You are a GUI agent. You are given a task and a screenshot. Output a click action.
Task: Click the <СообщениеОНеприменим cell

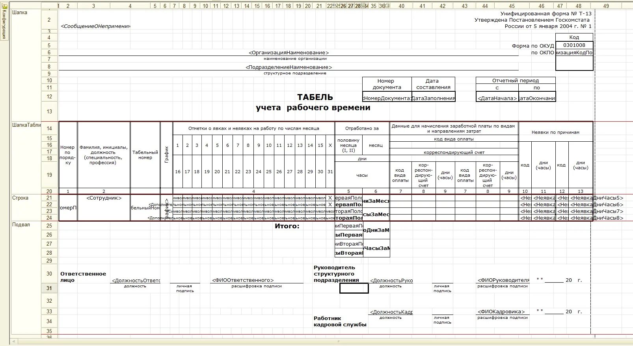point(95,26)
